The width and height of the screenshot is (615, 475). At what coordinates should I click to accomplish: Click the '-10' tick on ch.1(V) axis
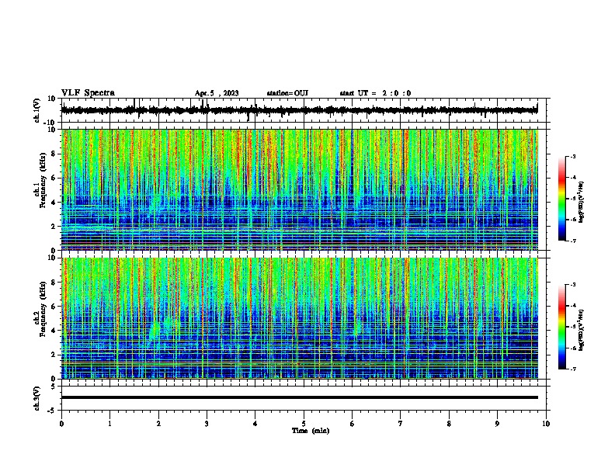[x=50, y=123]
